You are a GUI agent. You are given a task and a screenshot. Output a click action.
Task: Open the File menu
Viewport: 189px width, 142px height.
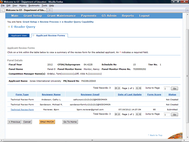point(3,6)
